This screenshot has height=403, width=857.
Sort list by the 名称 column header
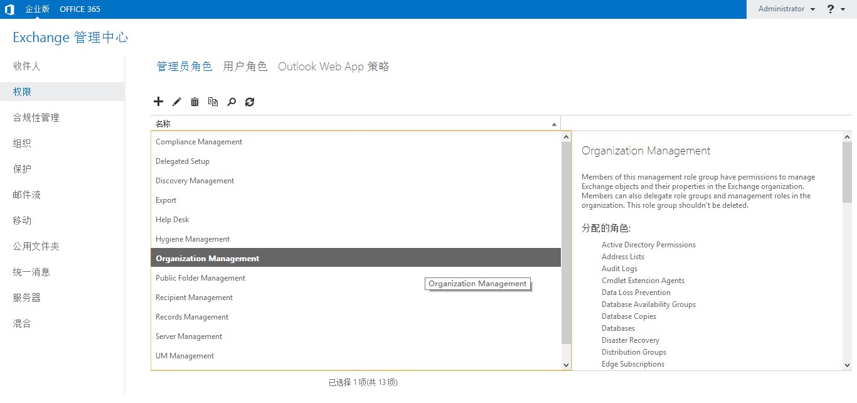(355, 124)
